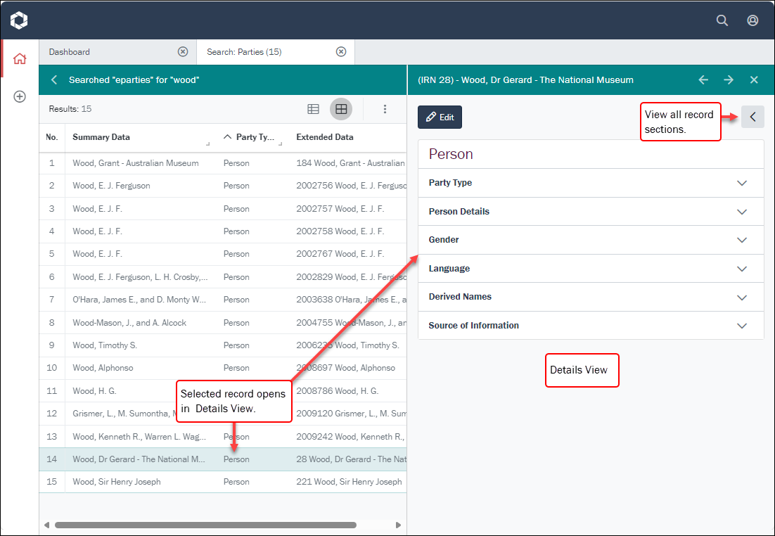Viewport: 775px width, 536px height.
Task: Expand the Source of Information section
Action: (x=741, y=326)
